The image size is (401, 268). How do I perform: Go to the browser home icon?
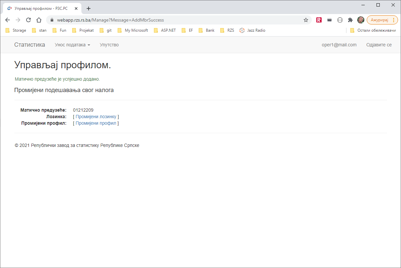point(39,20)
